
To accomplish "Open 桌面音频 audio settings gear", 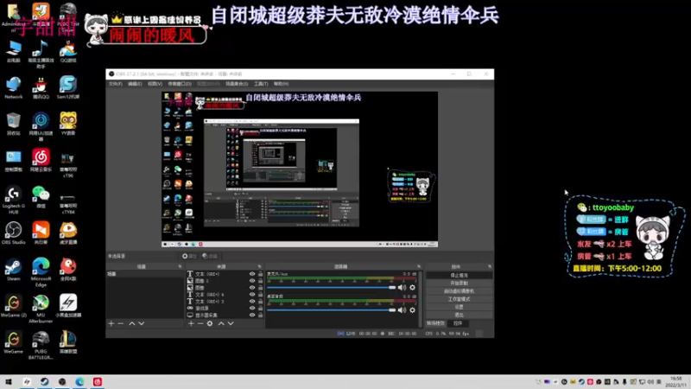I will tap(413, 310).
